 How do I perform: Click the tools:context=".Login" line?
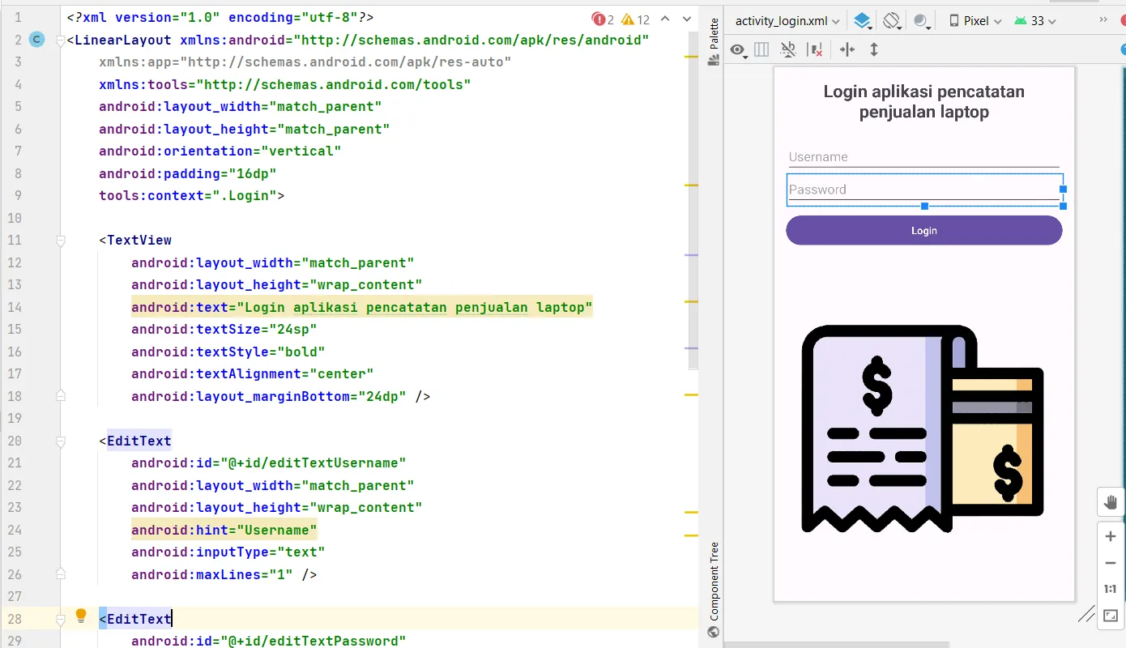[192, 195]
